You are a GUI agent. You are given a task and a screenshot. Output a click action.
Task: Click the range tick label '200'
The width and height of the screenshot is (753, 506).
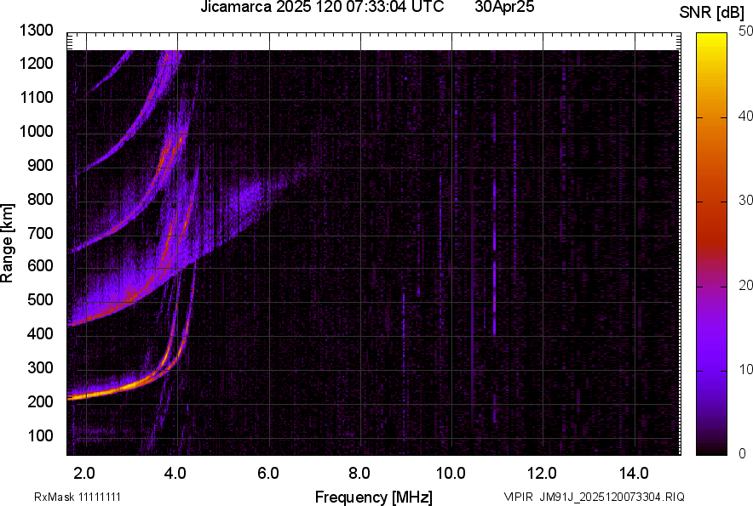pos(40,401)
